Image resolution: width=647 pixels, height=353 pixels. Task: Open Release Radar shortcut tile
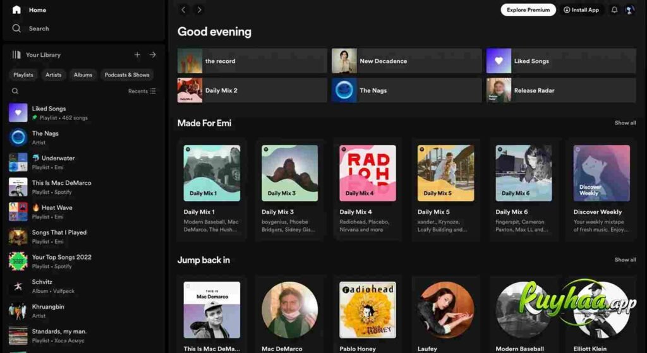click(x=561, y=90)
